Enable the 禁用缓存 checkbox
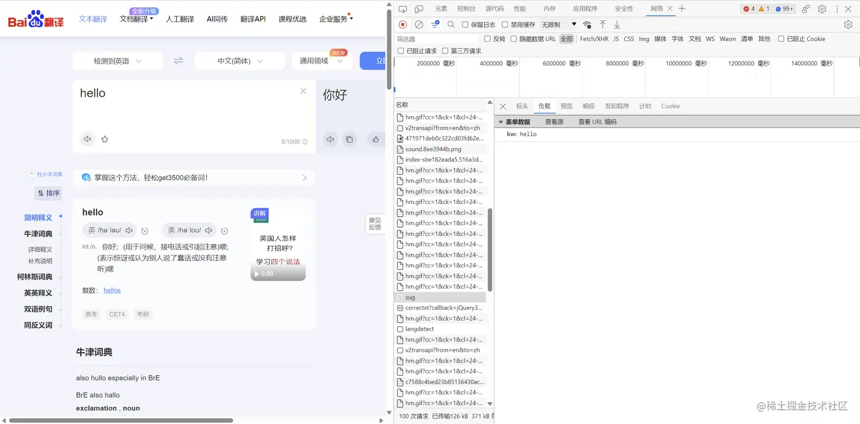The width and height of the screenshot is (860, 424). [x=505, y=24]
